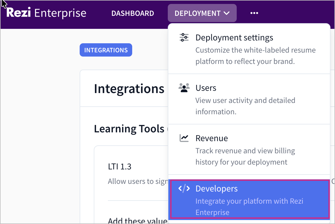Click "Track revenue and view billing" description

point(245,151)
